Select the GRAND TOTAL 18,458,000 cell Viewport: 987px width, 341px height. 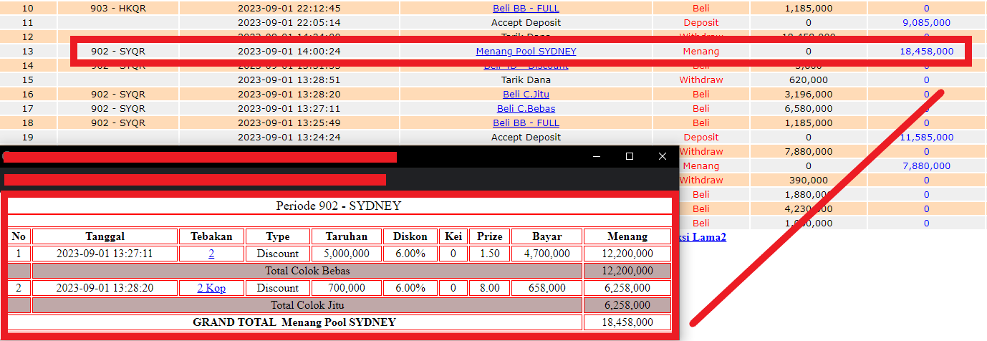click(x=627, y=322)
